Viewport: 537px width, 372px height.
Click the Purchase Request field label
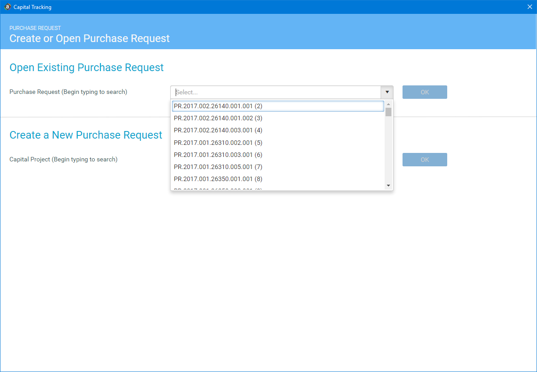point(68,92)
